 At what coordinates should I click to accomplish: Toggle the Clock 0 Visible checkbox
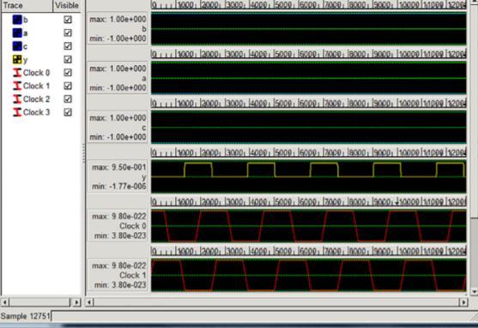click(x=68, y=73)
